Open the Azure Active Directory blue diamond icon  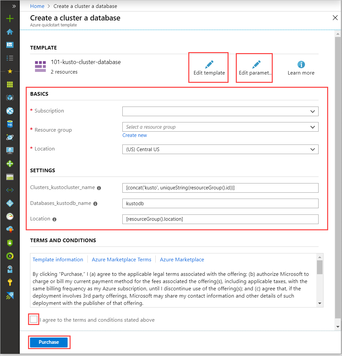[10, 203]
